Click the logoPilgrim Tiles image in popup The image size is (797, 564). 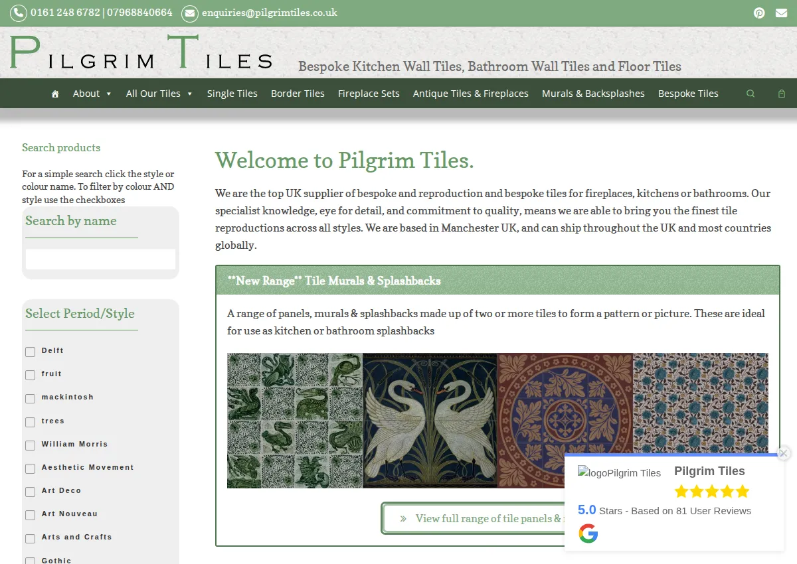point(619,472)
